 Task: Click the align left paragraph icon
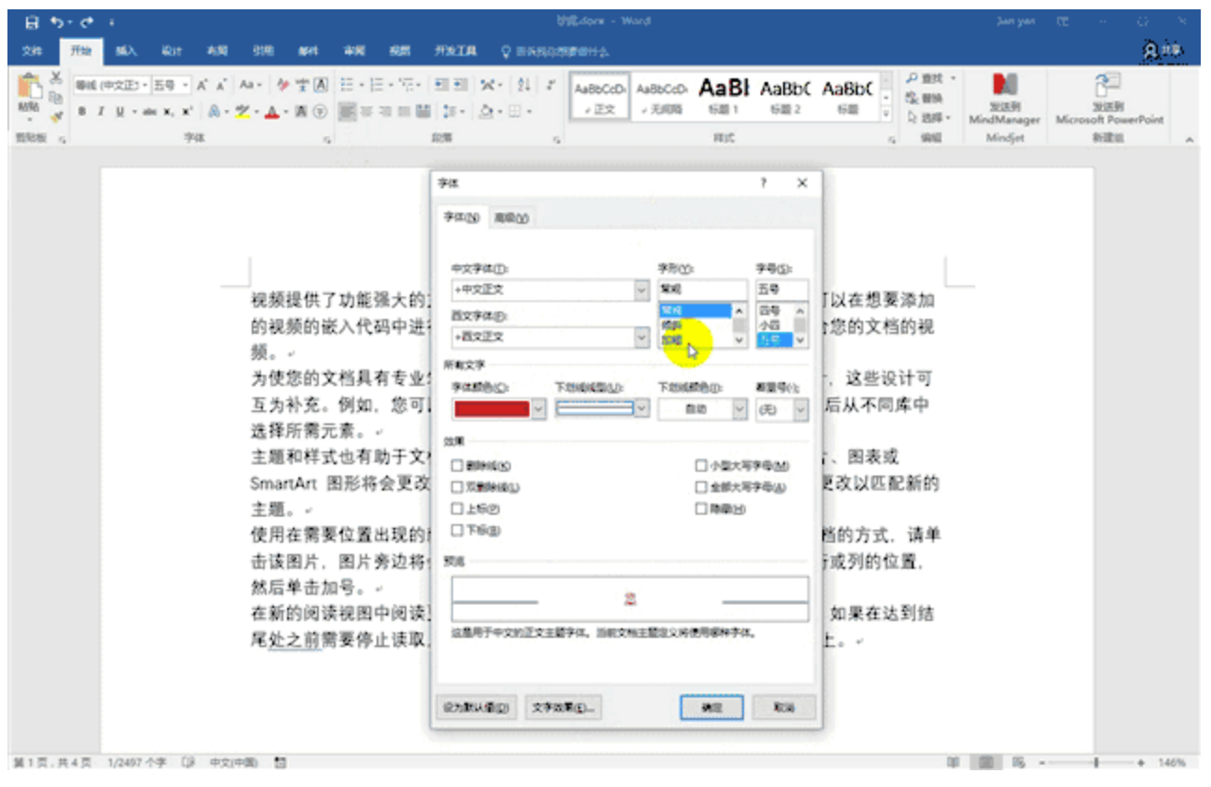pos(348,111)
